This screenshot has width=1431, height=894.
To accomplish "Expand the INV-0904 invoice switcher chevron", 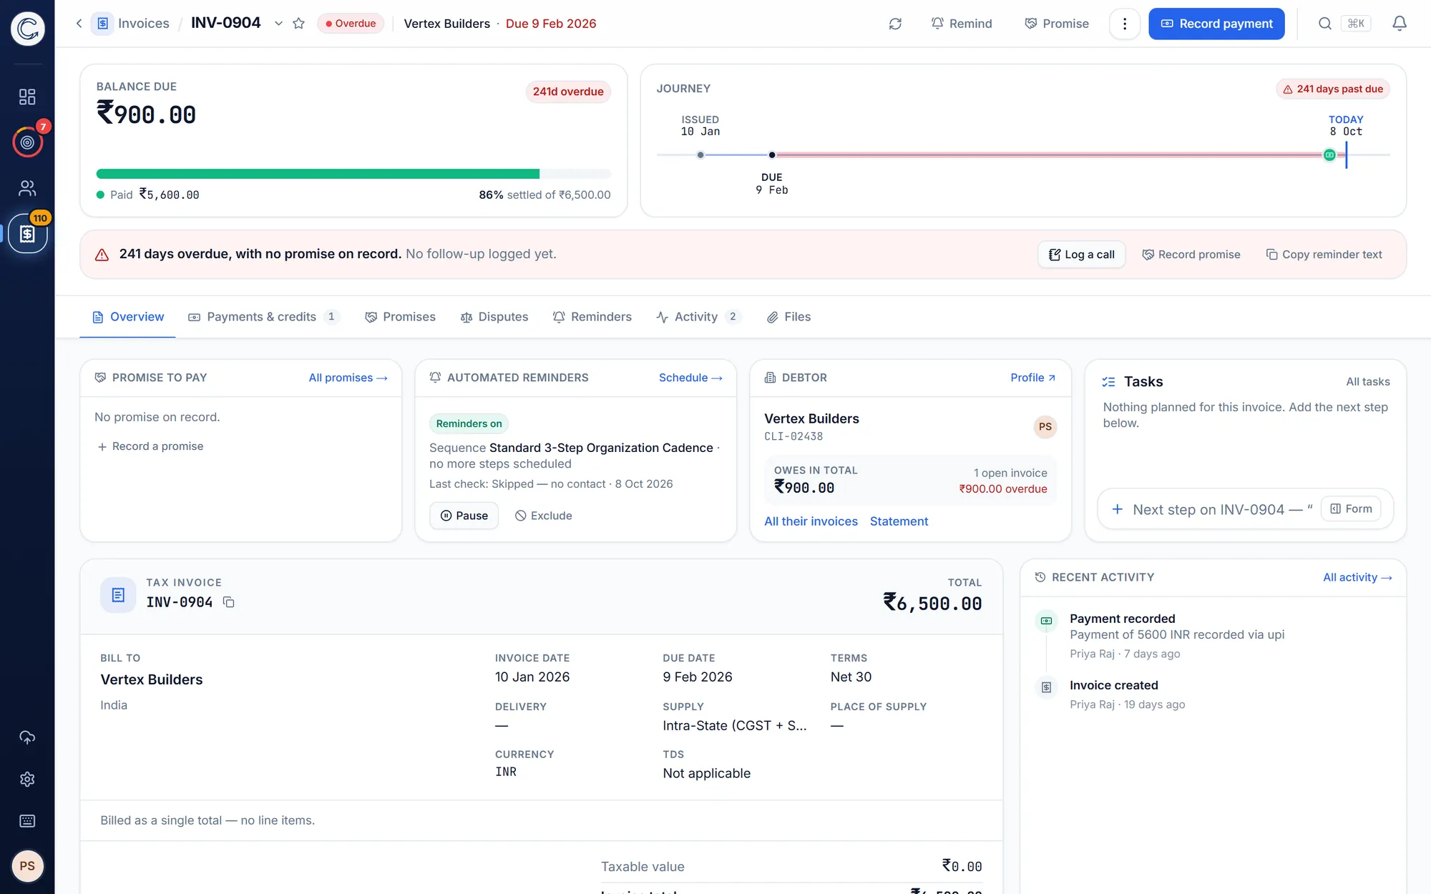I will (278, 24).
